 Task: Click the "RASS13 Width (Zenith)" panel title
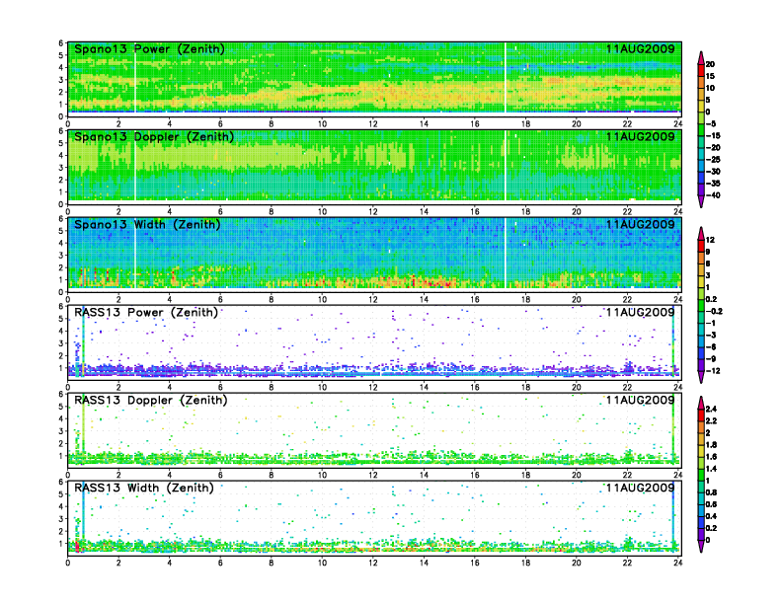pyautogui.click(x=143, y=488)
